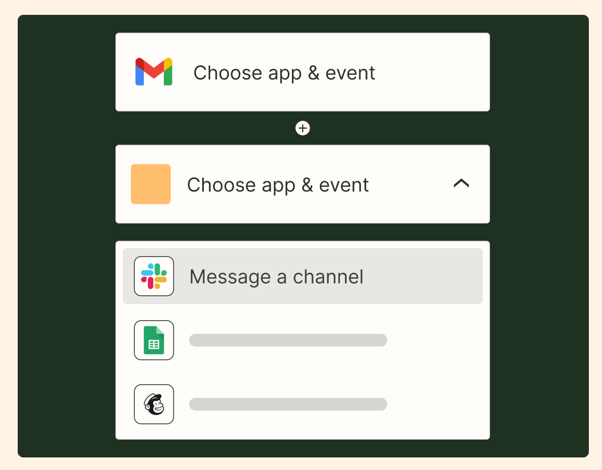
Task: Collapse the second step with the chevron
Action: [x=461, y=184]
